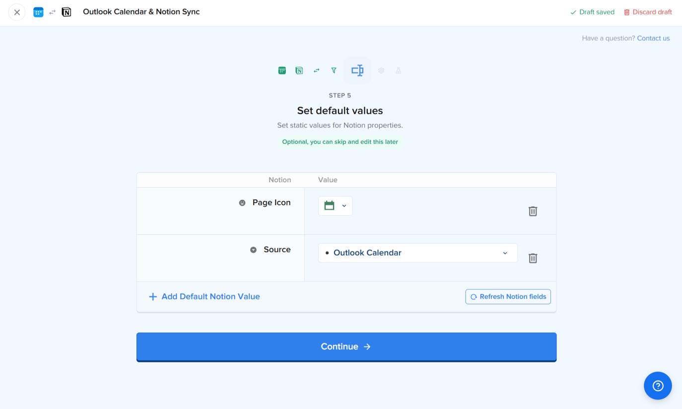Go to the settings gear step
This screenshot has height=409, width=682.
[x=381, y=71]
